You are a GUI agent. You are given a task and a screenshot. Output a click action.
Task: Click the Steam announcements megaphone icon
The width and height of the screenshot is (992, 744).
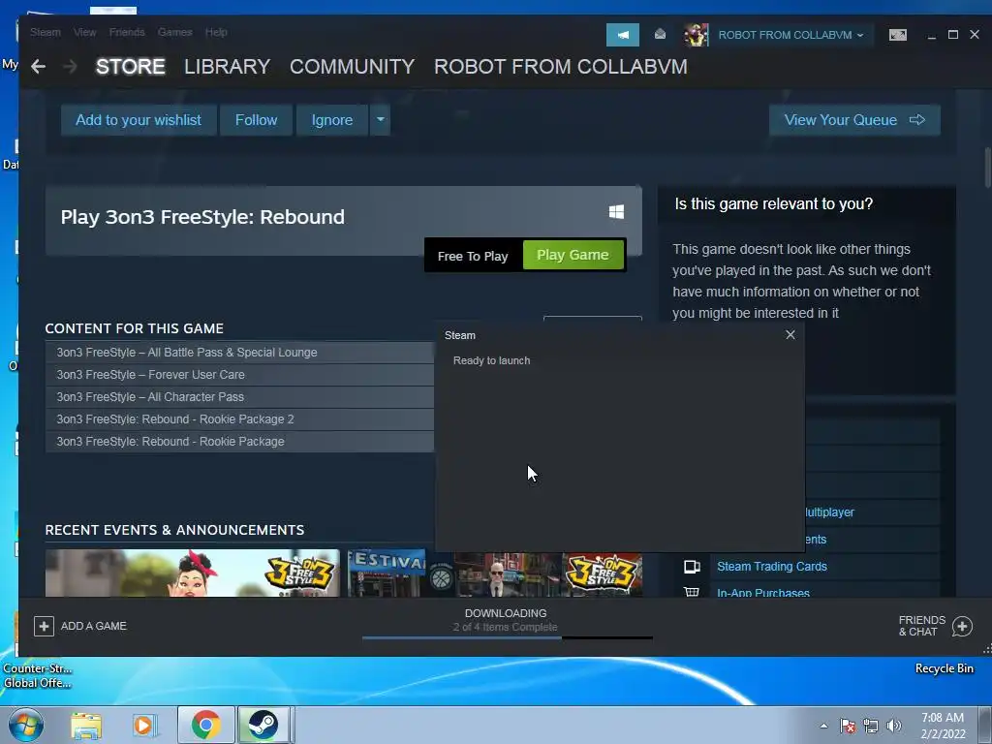tap(623, 35)
